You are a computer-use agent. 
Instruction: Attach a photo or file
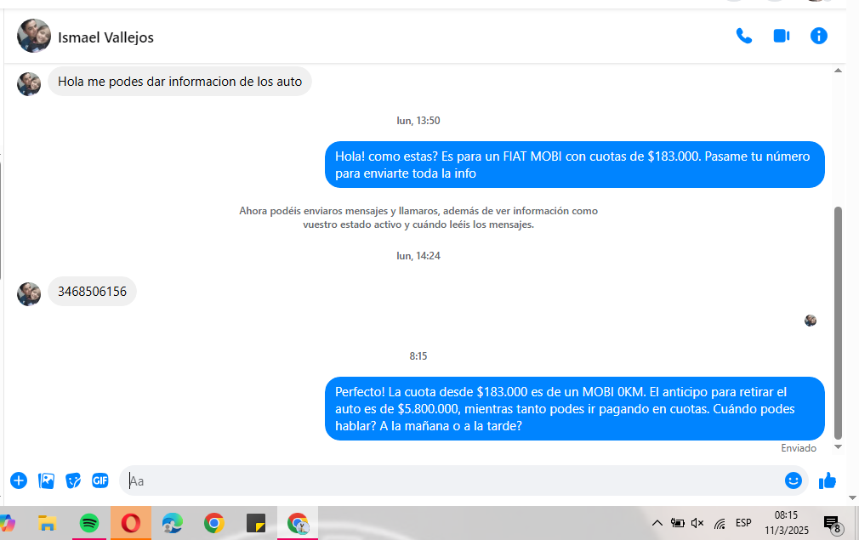point(46,480)
